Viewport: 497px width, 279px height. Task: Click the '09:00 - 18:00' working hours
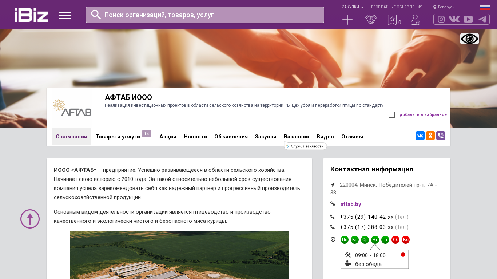(x=370, y=255)
